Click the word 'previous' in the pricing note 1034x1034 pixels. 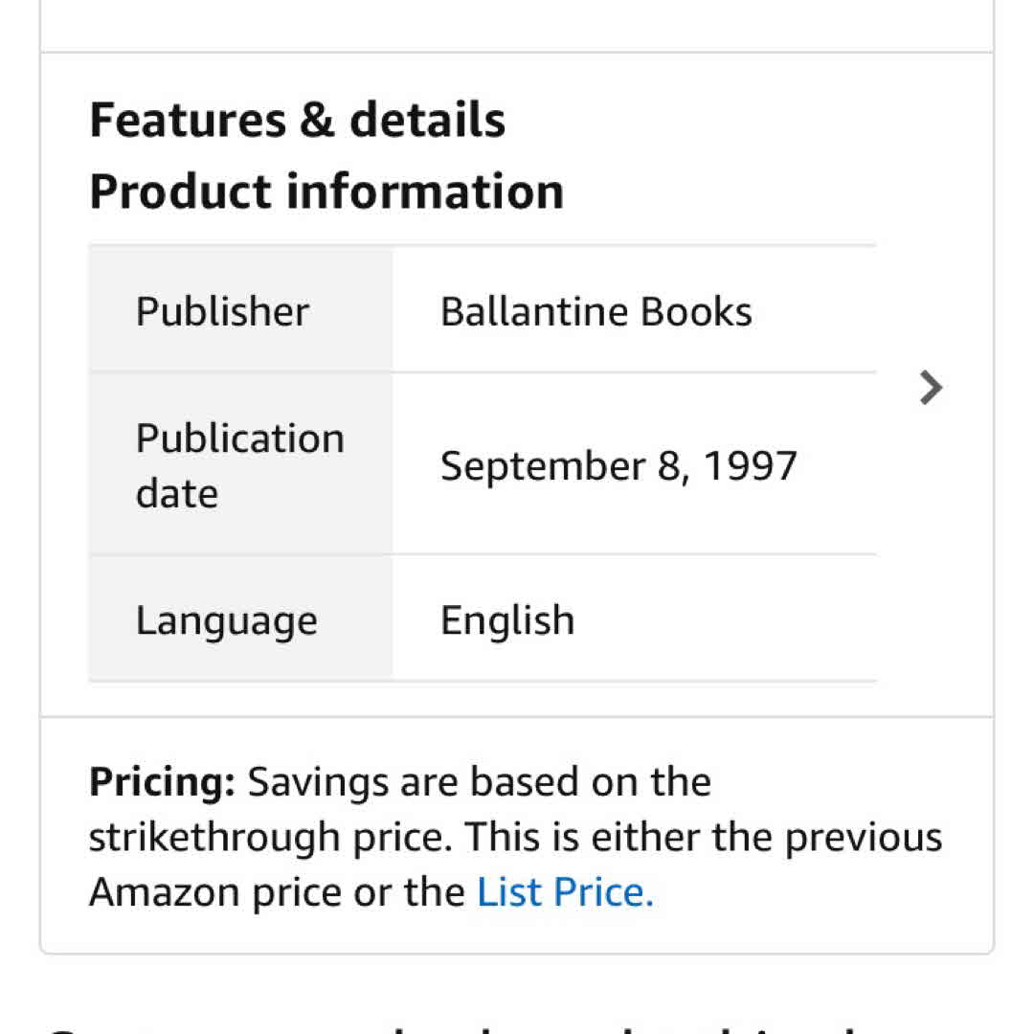pyautogui.click(x=864, y=838)
